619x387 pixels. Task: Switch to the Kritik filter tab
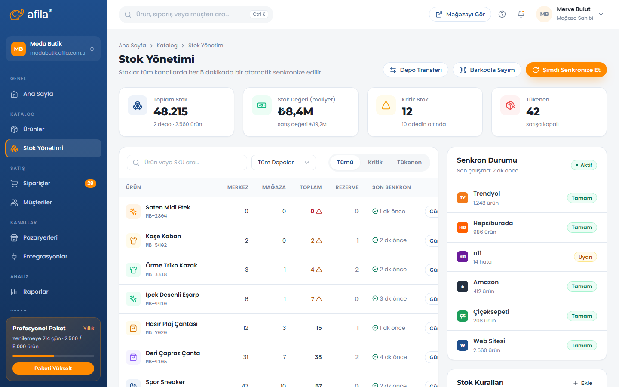coord(375,163)
